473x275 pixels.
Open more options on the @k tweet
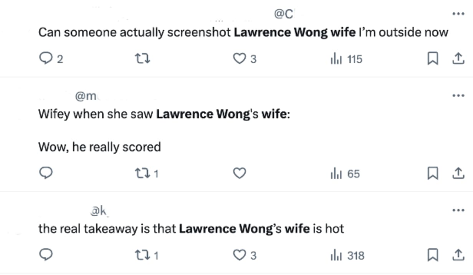click(x=458, y=210)
